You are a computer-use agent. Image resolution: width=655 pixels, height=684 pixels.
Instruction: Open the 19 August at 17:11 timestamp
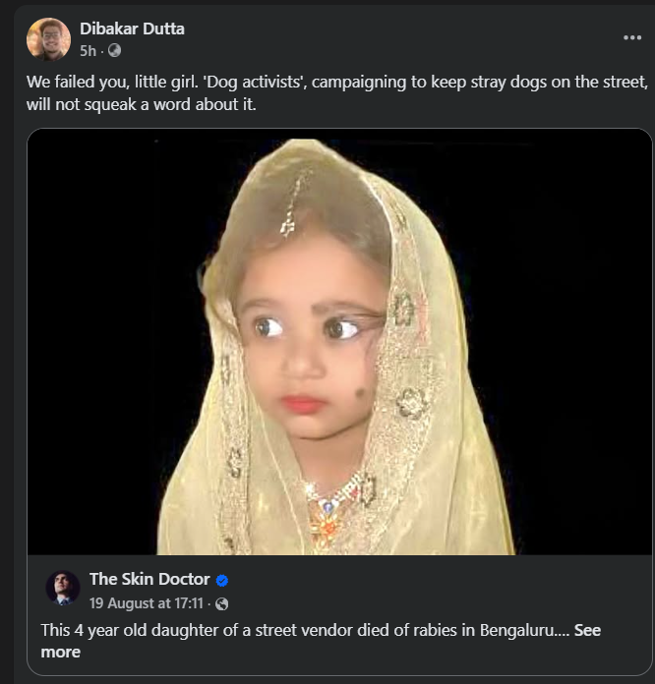click(x=147, y=603)
